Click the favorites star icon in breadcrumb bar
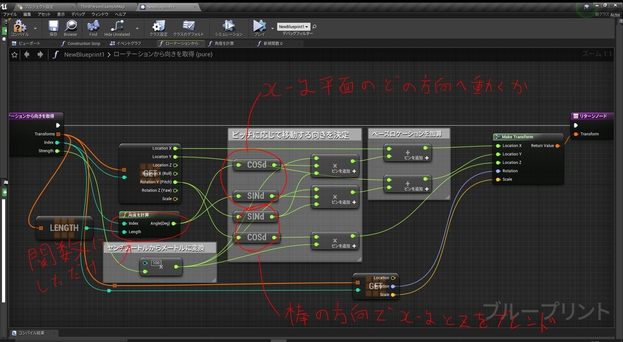The height and width of the screenshot is (342, 623). point(14,54)
